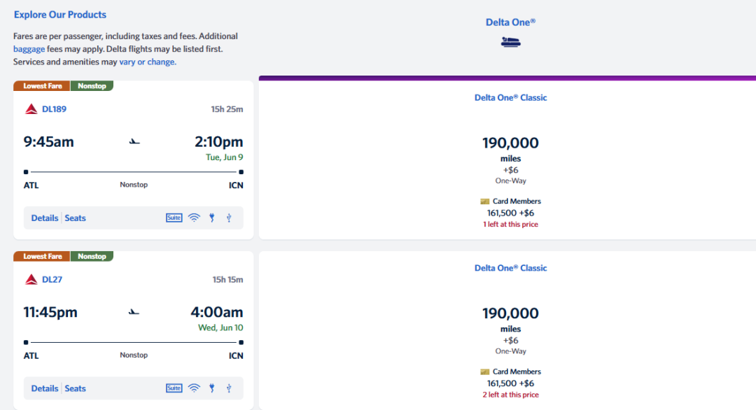The image size is (756, 410).
Task: Open the 'vary or change' link
Action: click(x=148, y=62)
